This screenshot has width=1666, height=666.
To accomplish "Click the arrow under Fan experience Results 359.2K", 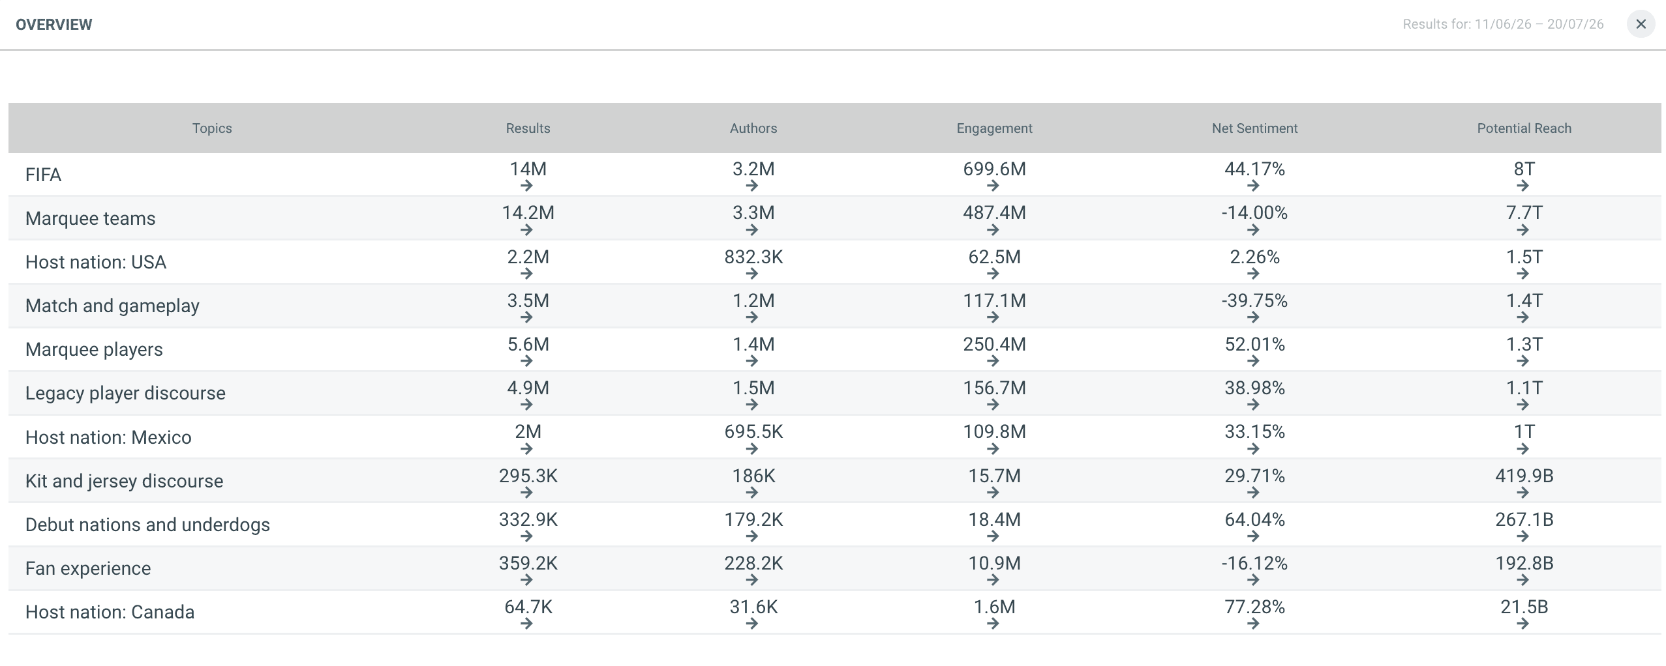I will (527, 580).
